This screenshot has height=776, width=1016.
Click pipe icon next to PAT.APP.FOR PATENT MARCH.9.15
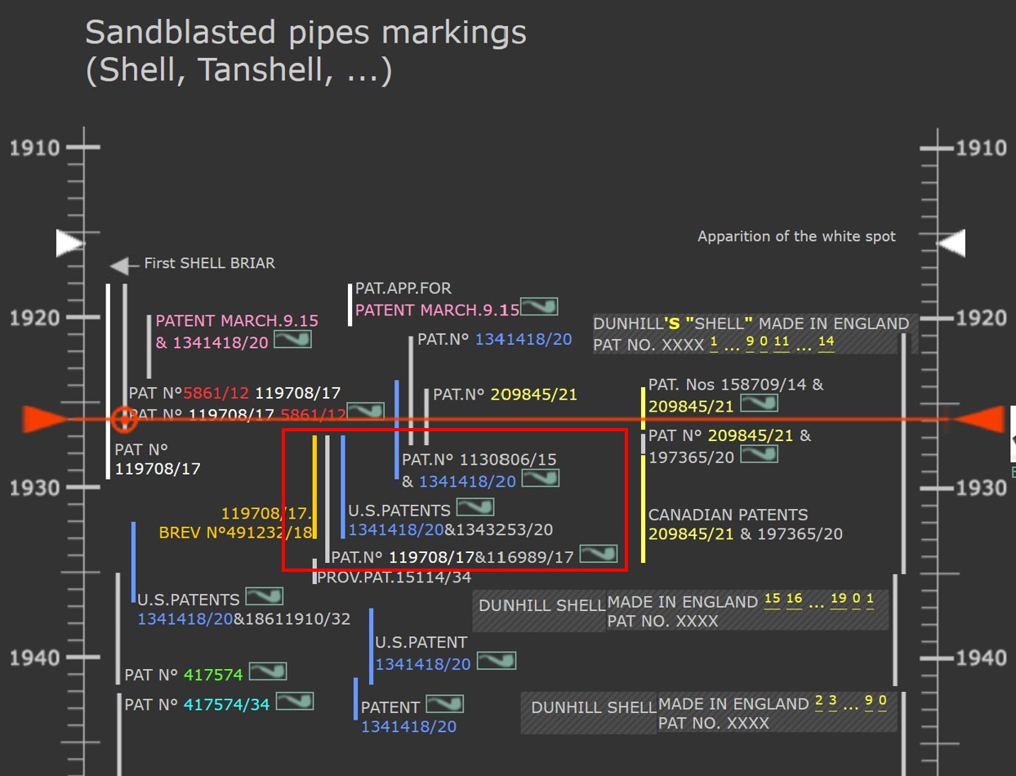point(539,306)
